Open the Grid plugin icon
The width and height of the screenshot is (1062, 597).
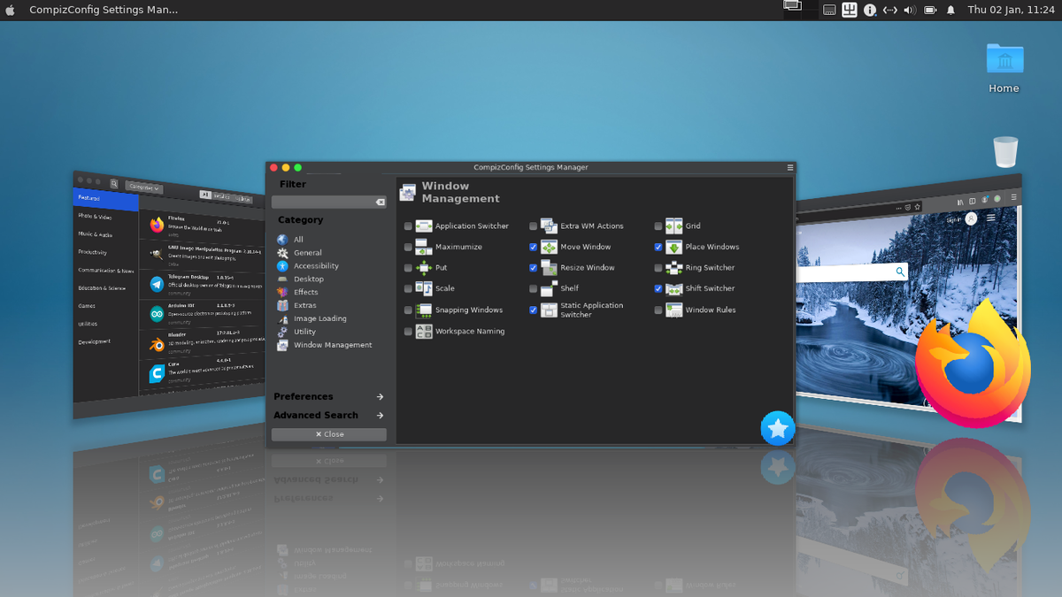tap(673, 226)
